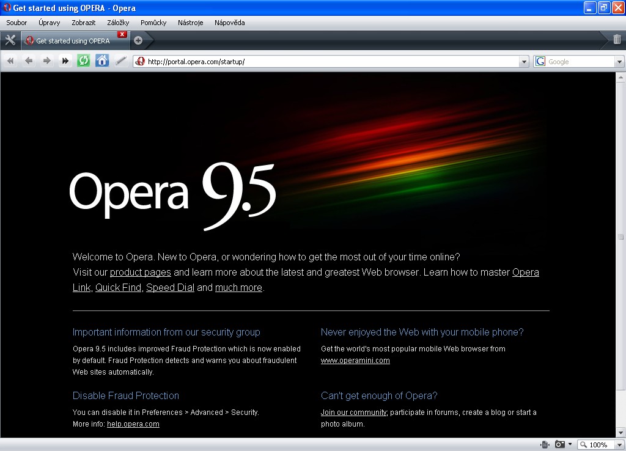The height and width of the screenshot is (451, 626).
Task: Restore down the Opera window
Action: [x=604, y=7]
